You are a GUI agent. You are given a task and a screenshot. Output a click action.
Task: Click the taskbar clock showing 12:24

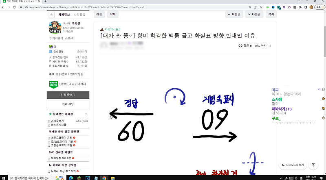click(x=311, y=178)
